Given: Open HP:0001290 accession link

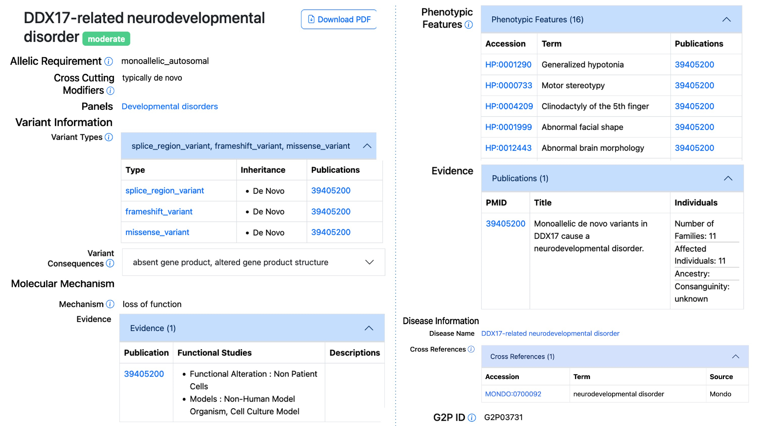Looking at the screenshot, I should point(508,64).
